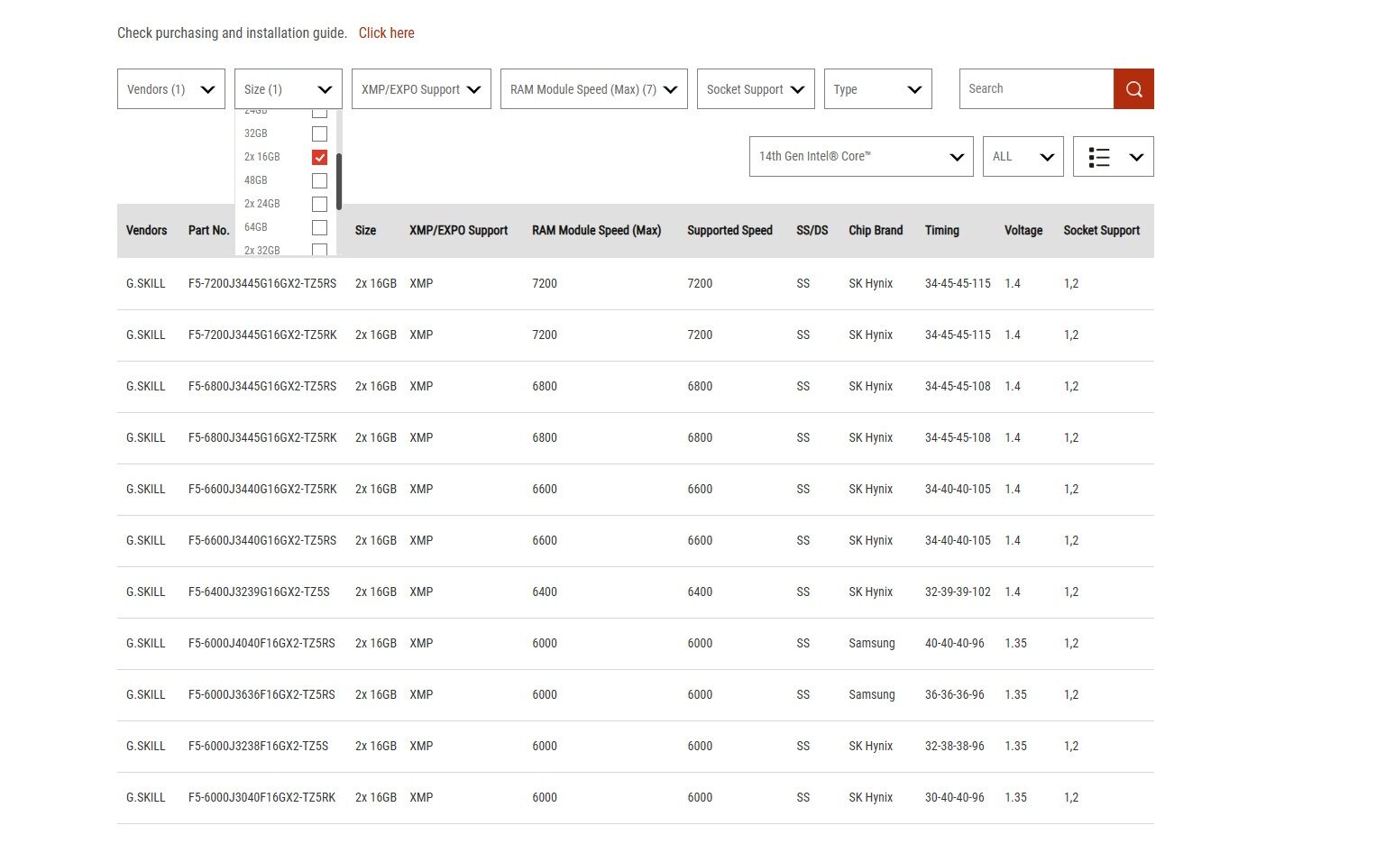
Task: Click the Part No. column header
Action: [209, 231]
